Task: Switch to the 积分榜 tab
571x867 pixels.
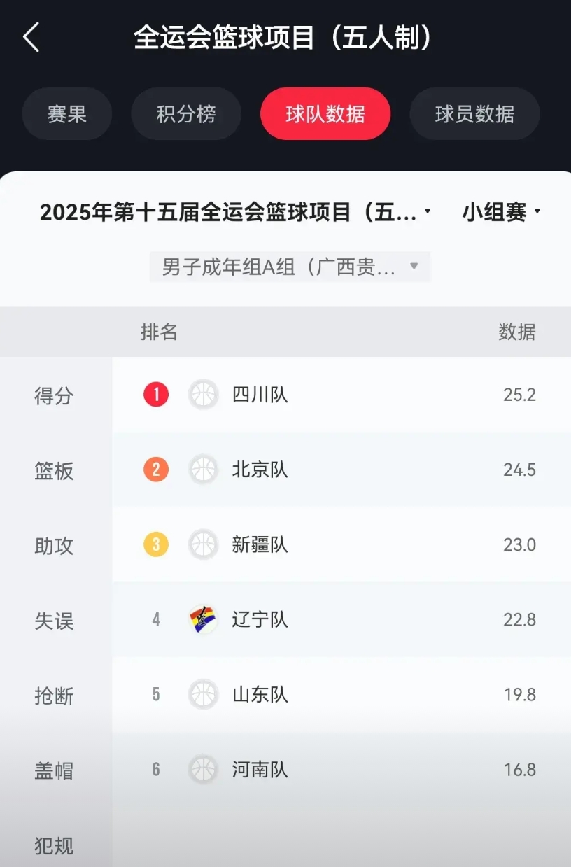Action: tap(186, 114)
